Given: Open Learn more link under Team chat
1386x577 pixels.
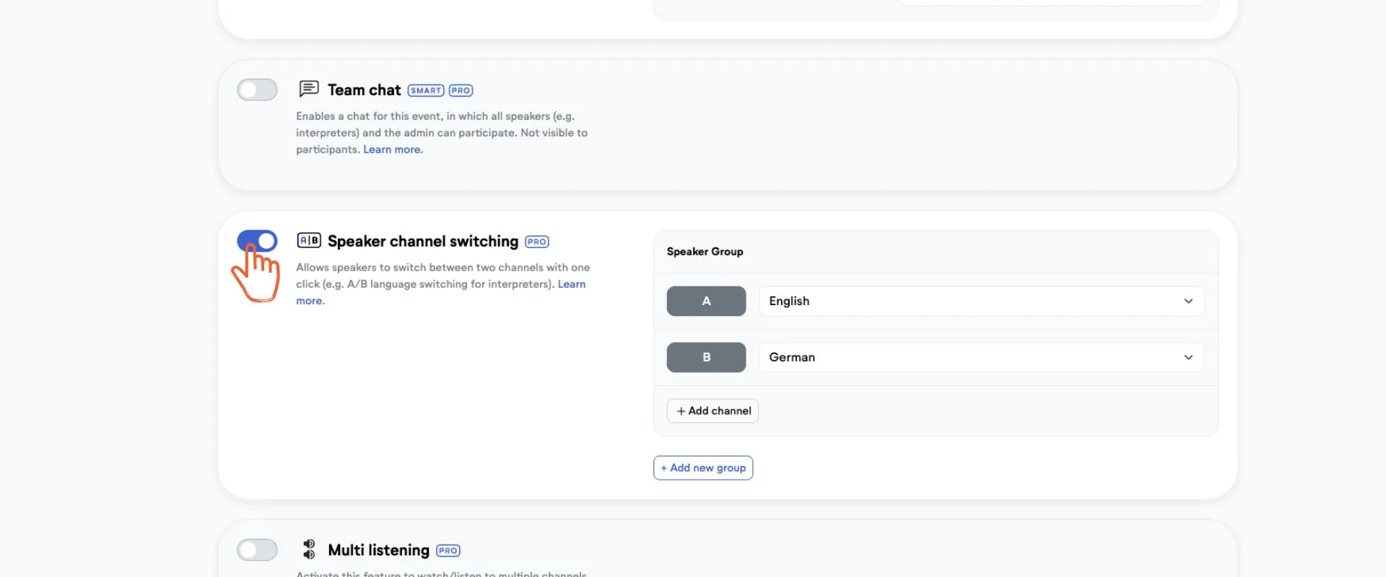Looking at the screenshot, I should click(393, 149).
